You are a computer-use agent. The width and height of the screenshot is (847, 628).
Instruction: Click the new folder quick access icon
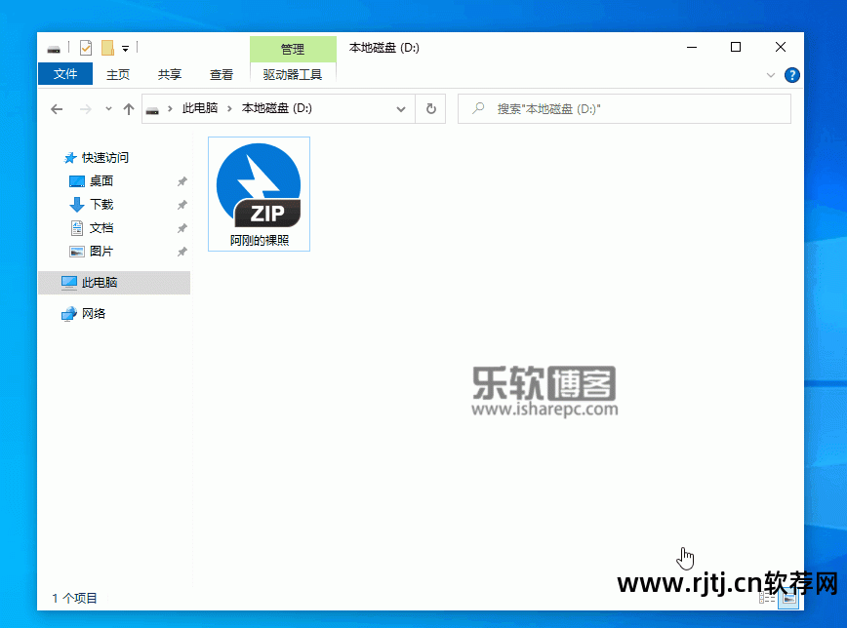tap(107, 47)
